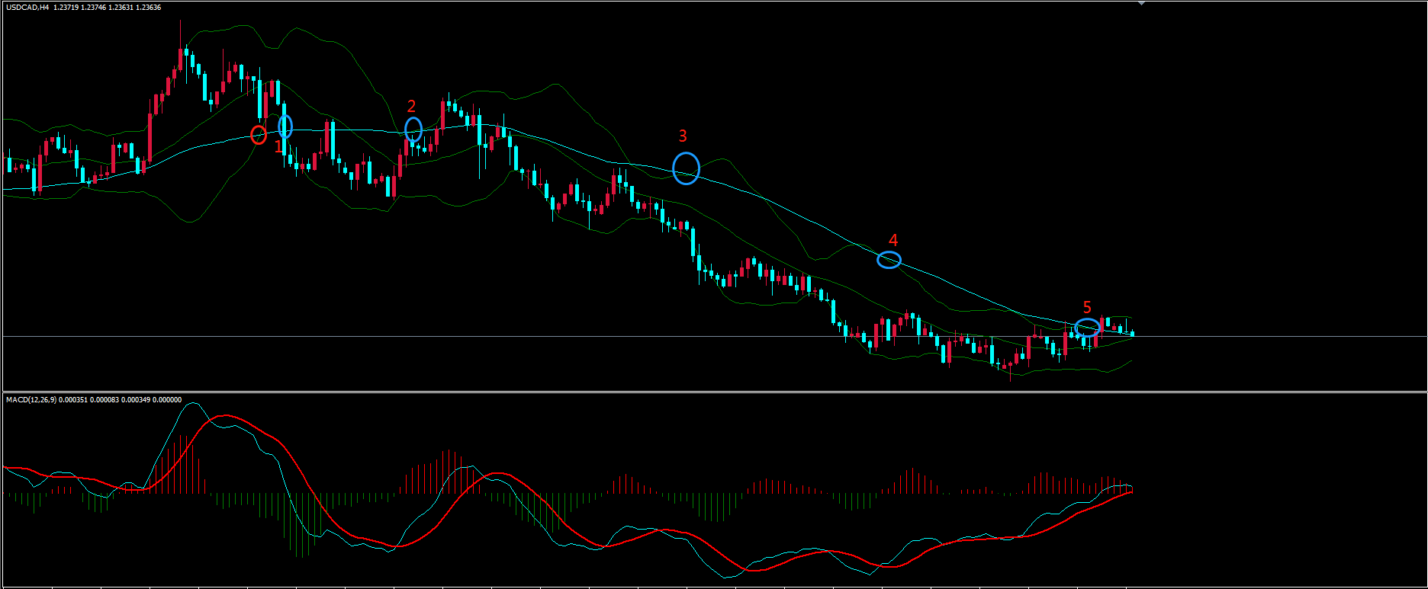Click the large blue ellipse below label 3
The width and height of the screenshot is (1428, 589).
tap(686, 168)
